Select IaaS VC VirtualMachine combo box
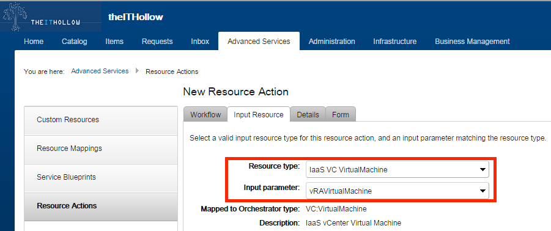Viewport: 551px width, 231px height. tap(397, 170)
